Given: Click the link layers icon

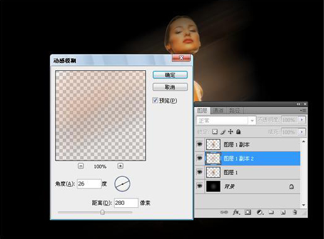Looking at the screenshot, I should click(224, 212).
